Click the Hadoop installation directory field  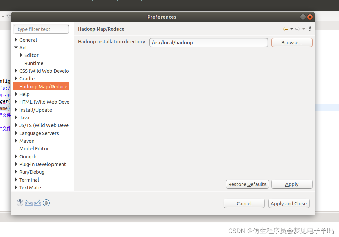tap(208, 43)
